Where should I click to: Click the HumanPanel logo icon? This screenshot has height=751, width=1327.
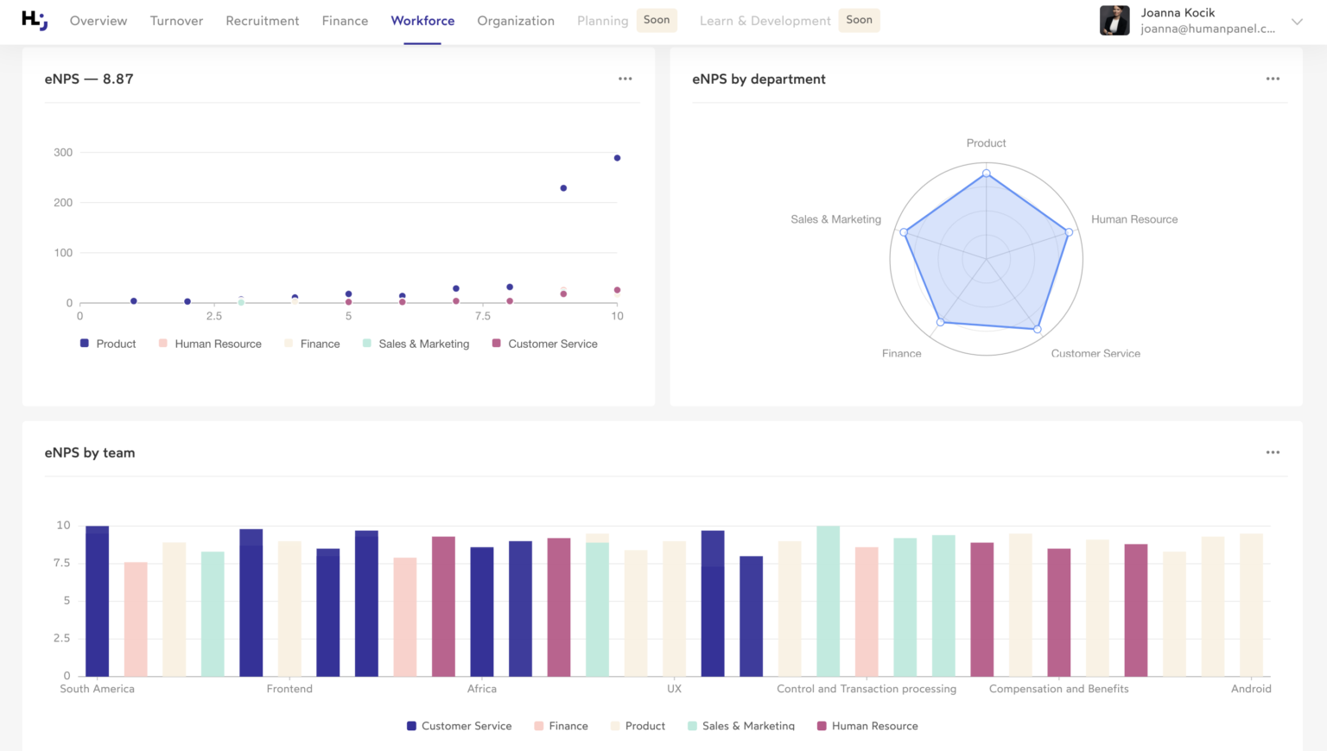pos(35,20)
